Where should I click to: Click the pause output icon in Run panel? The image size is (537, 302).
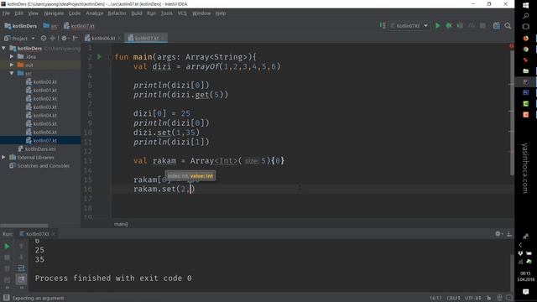pyautogui.click(x=7, y=268)
